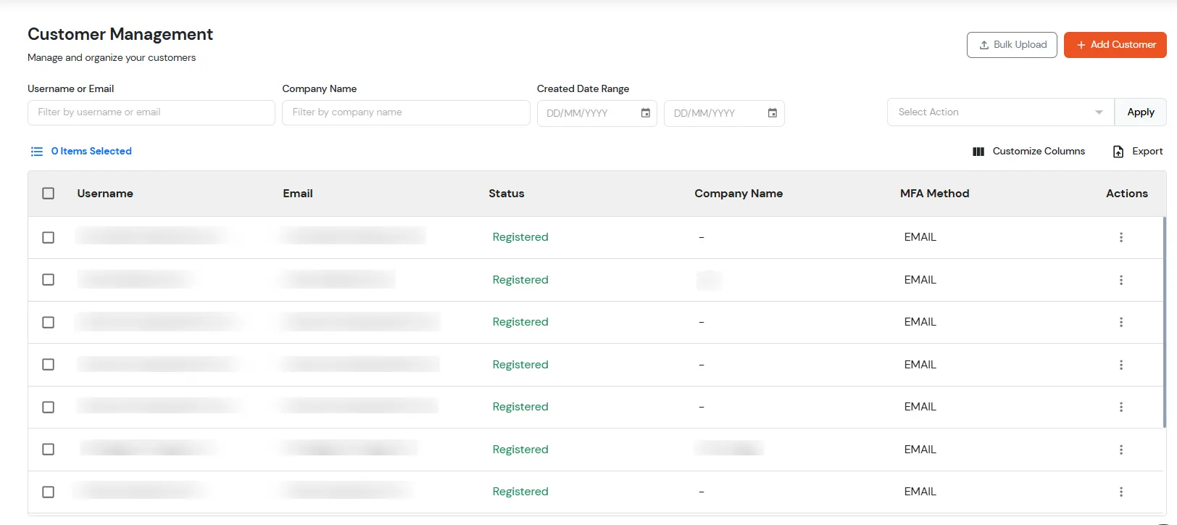Open the kebab menu for the third row
The width and height of the screenshot is (1177, 525).
pyautogui.click(x=1121, y=322)
